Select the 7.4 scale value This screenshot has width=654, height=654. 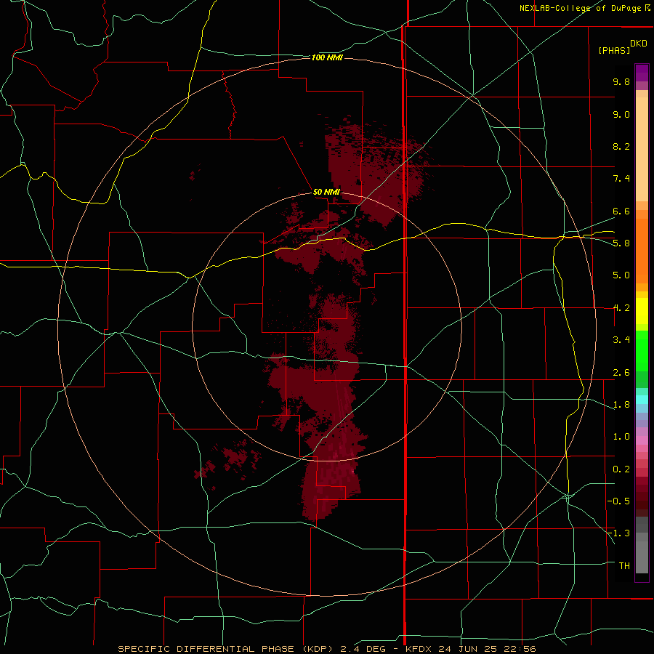click(621, 179)
